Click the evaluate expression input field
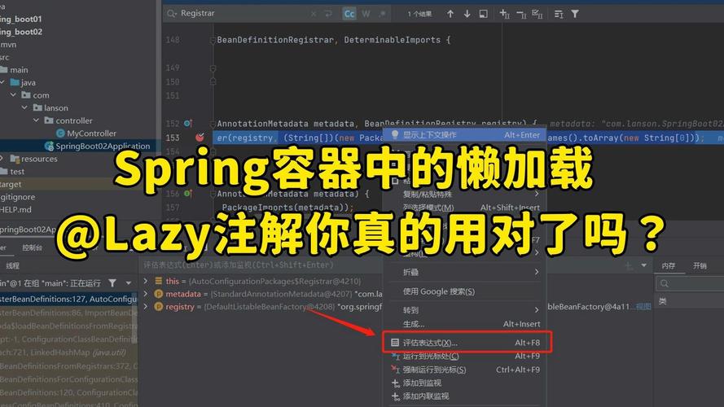Image resolution: width=724 pixels, height=407 pixels. 261,265
